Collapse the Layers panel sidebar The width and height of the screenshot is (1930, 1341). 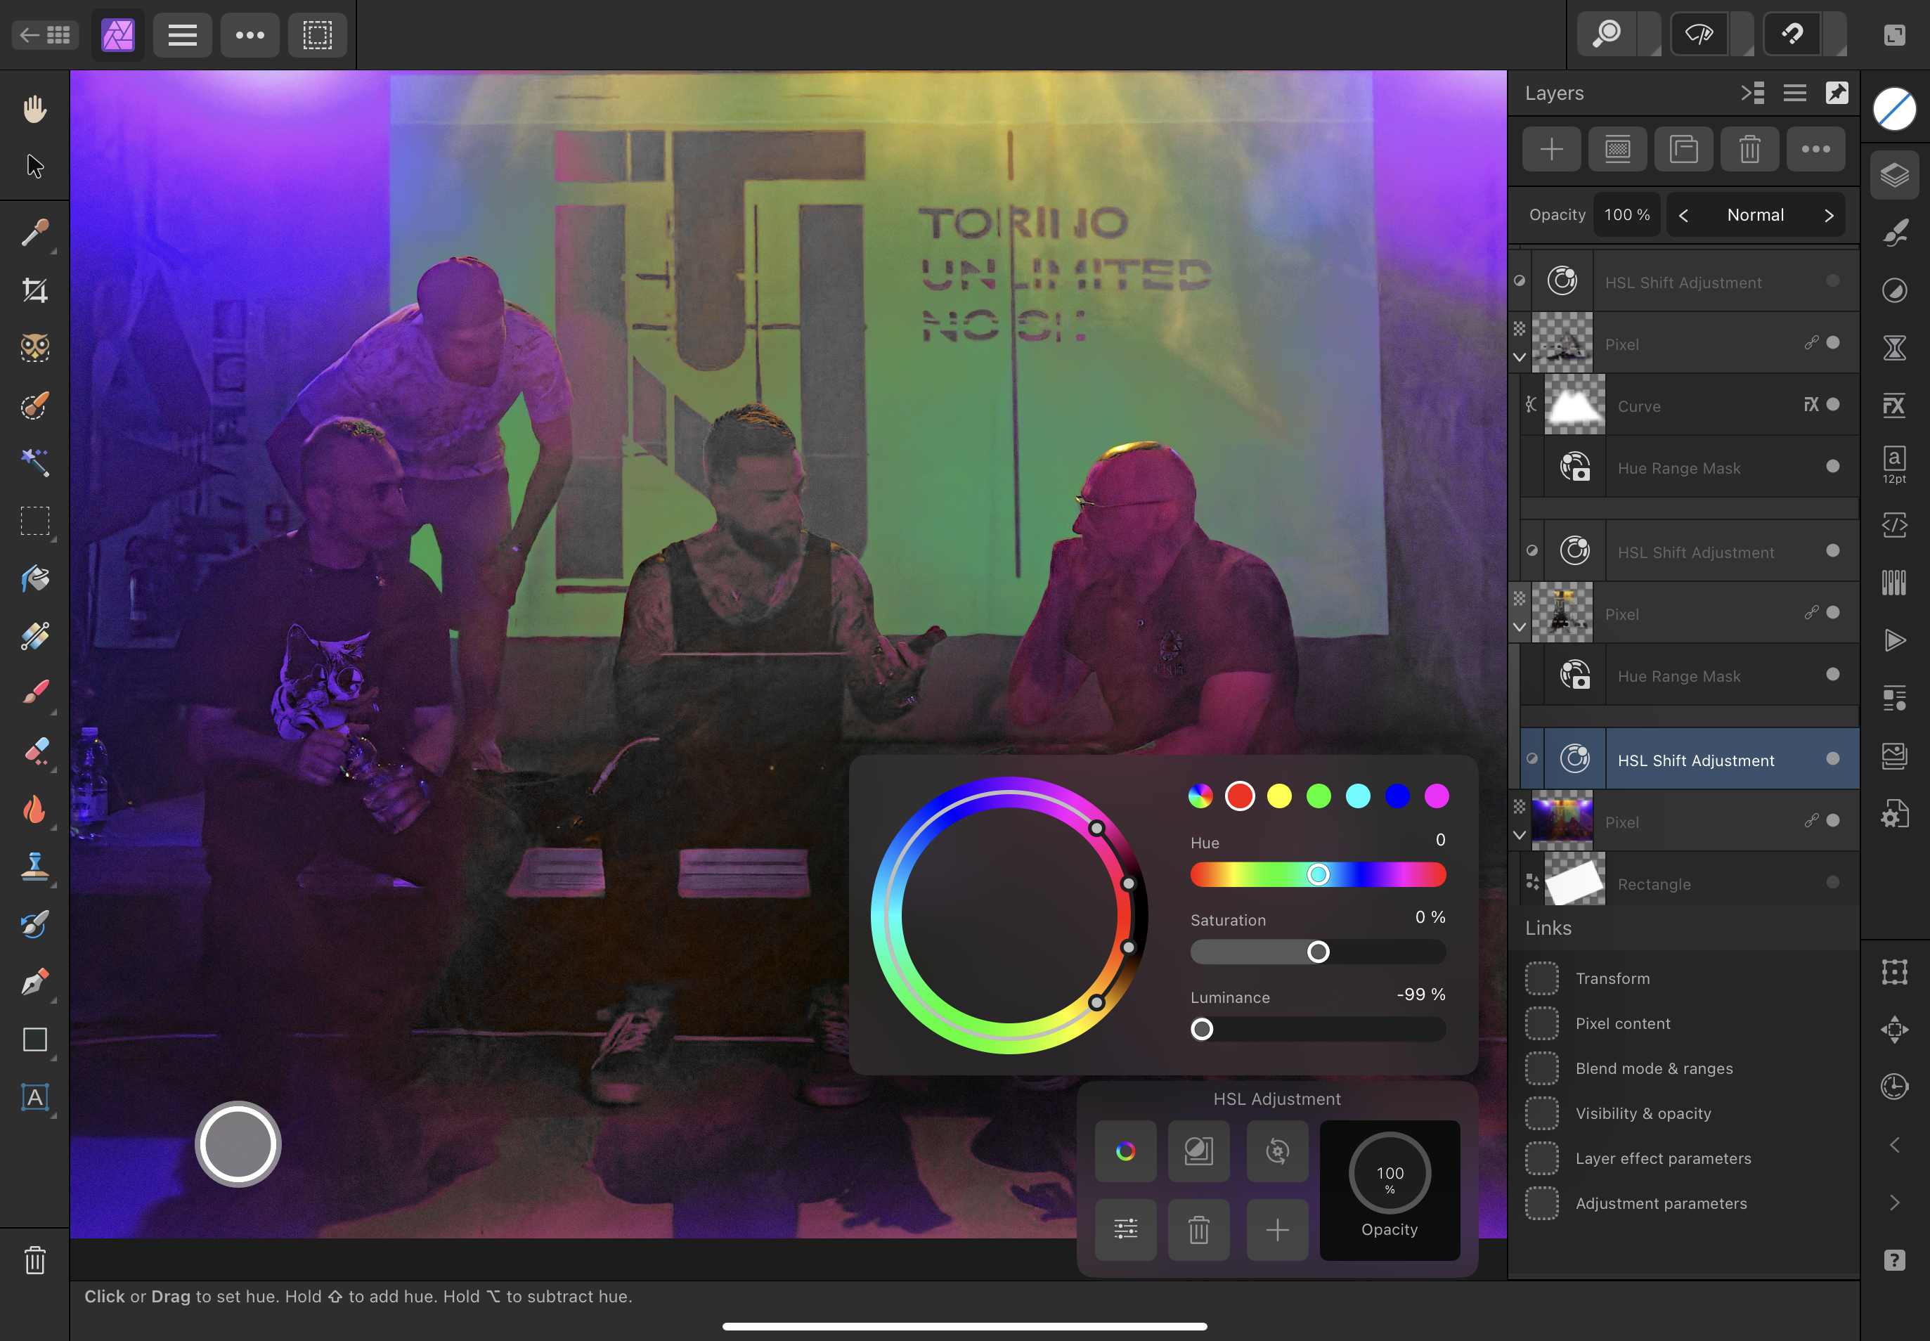pos(1753,93)
